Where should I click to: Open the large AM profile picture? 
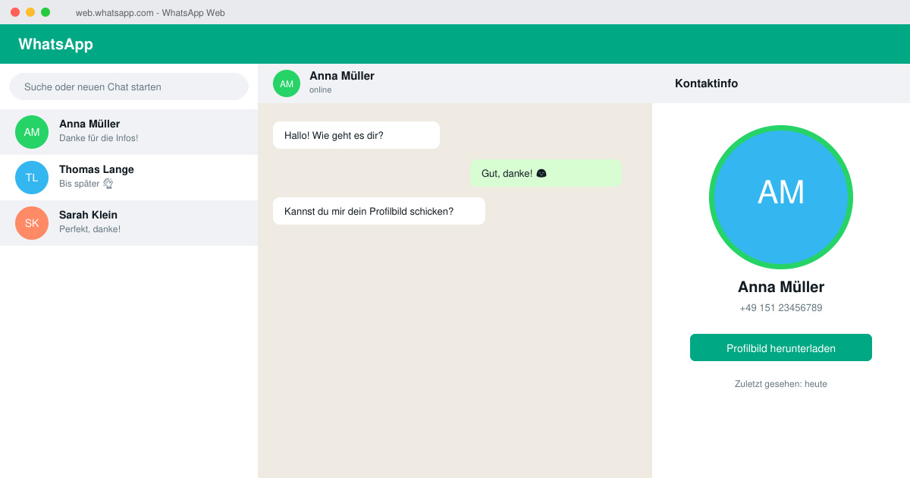click(x=781, y=197)
